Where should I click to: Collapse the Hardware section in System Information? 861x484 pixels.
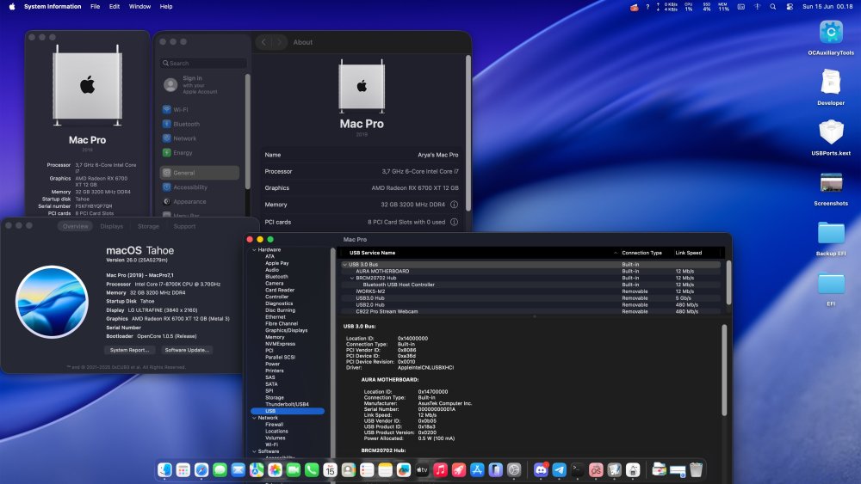(x=254, y=250)
